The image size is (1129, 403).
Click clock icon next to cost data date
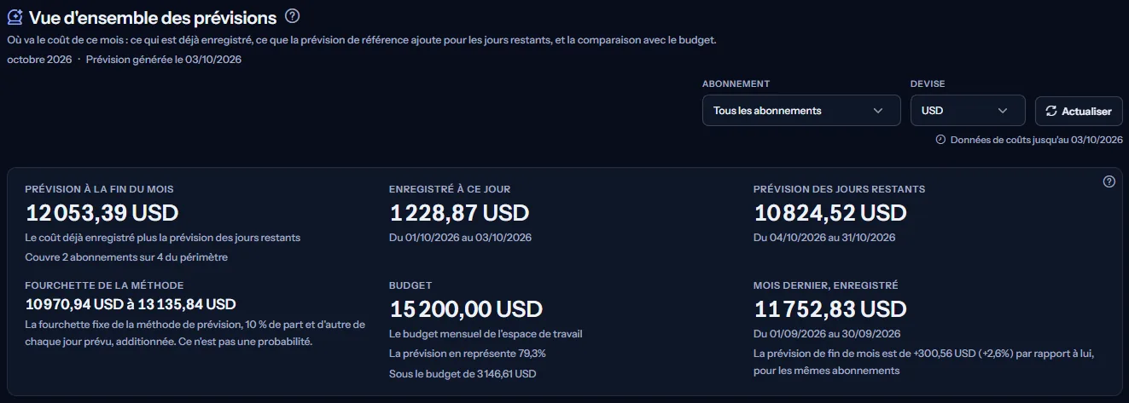click(940, 140)
